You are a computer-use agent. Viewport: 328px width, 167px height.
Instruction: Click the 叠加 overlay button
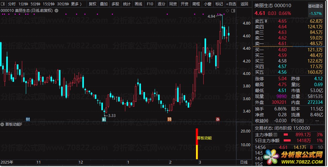coord(104,4)
